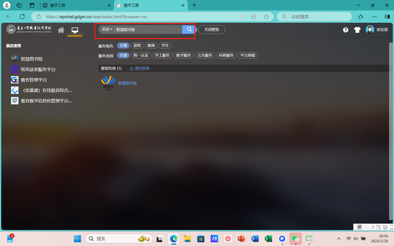This screenshot has height=246, width=394.
Task: Click the 关闭搜索 button
Action: coord(211,30)
